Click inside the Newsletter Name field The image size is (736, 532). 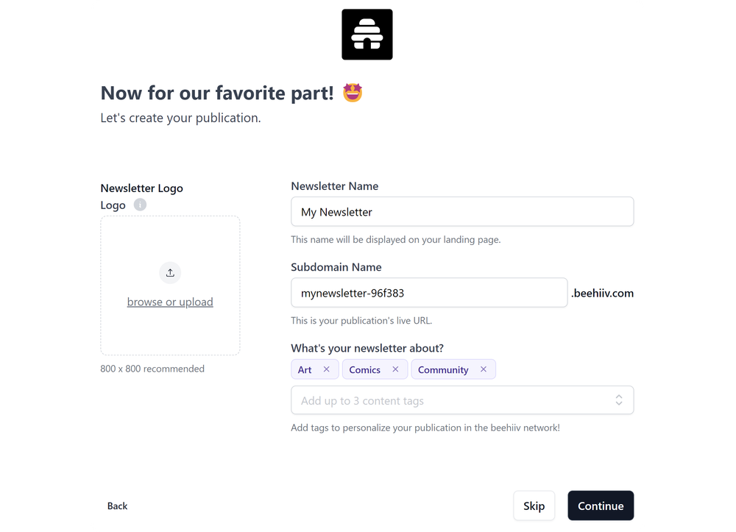[462, 211]
